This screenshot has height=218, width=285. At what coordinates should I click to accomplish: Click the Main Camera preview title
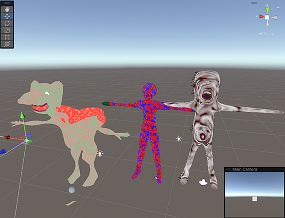click(x=245, y=169)
